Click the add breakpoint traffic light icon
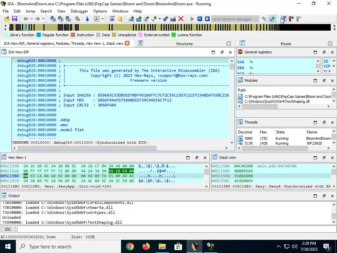The width and height of the screenshot is (337, 253). pyautogui.click(x=291, y=19)
